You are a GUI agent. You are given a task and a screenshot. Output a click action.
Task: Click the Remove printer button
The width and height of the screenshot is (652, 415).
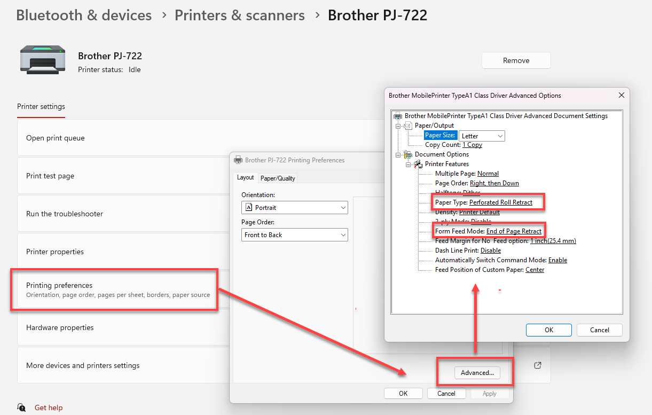[516, 60]
